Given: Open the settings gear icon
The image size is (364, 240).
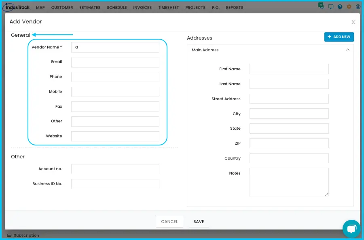Looking at the screenshot, I should tap(349, 7).
